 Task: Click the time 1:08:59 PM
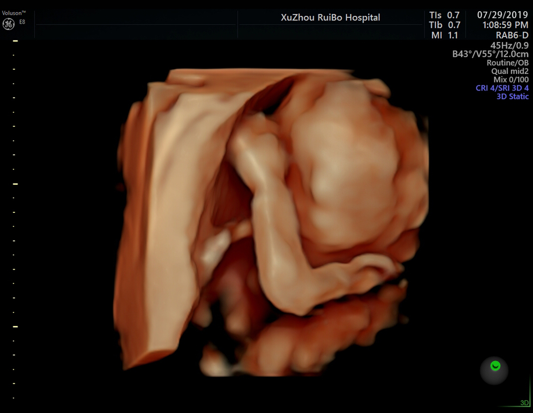tap(505, 25)
